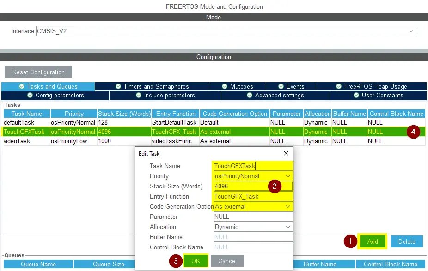Click the Task Name input field

(x=252, y=166)
